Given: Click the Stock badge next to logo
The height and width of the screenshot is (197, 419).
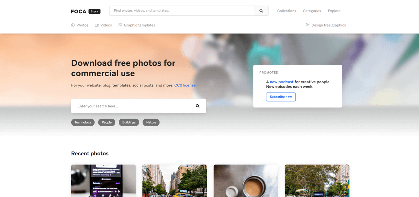Looking at the screenshot, I should pos(94,11).
